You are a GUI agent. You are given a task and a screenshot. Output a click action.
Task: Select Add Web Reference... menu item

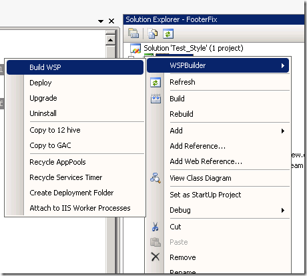[x=218, y=161]
